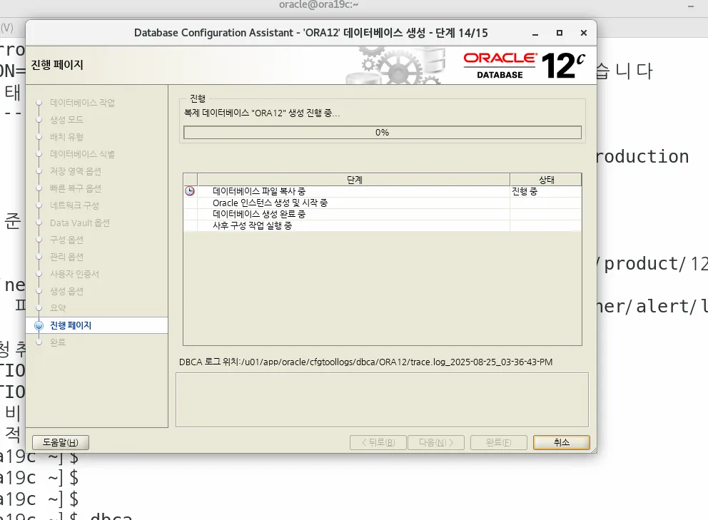Click the DBCA 로그 위치 path text
This screenshot has height=520, width=708.
(x=365, y=362)
